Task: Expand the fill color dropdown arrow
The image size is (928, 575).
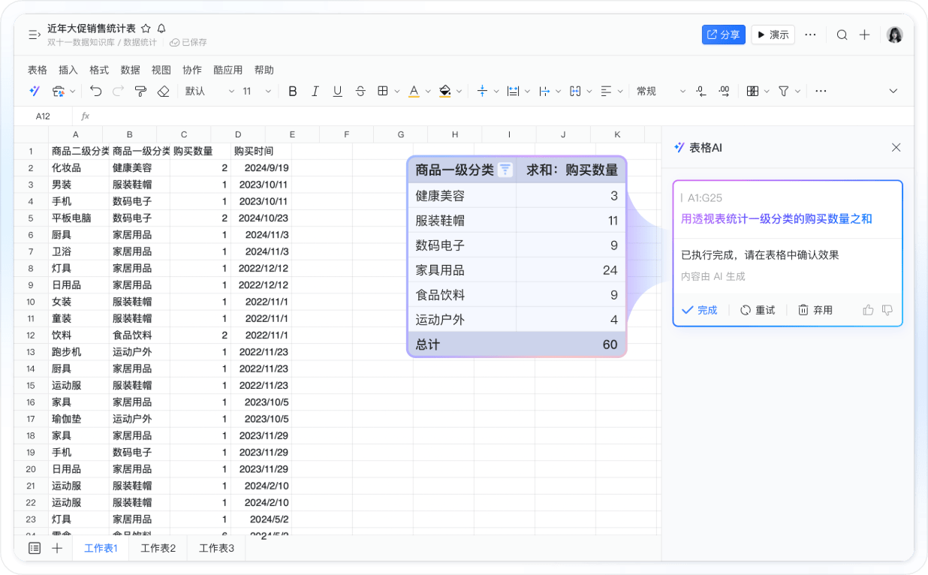Action: pyautogui.click(x=459, y=92)
